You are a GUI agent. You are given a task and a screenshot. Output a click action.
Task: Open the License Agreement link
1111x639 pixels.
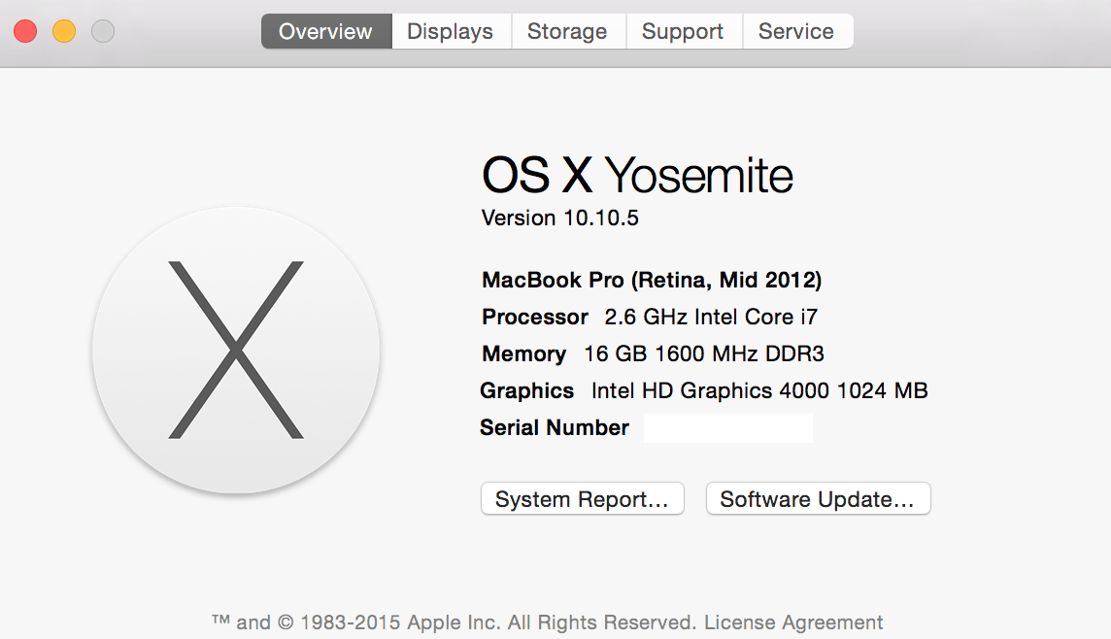click(x=792, y=622)
